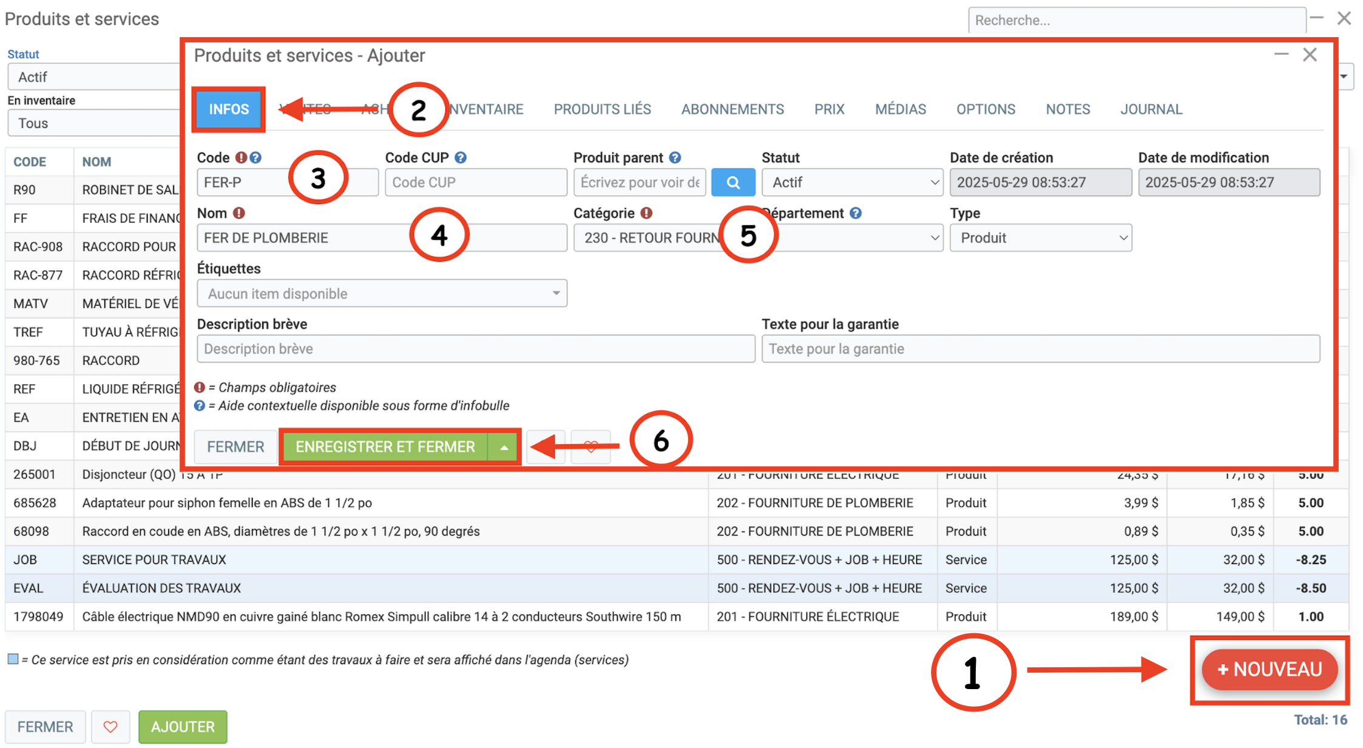Click help icon next to Code label

coord(256,158)
